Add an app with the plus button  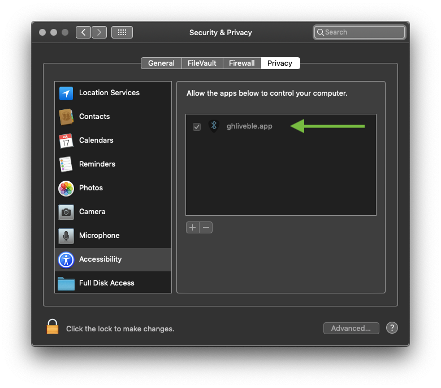(193, 227)
